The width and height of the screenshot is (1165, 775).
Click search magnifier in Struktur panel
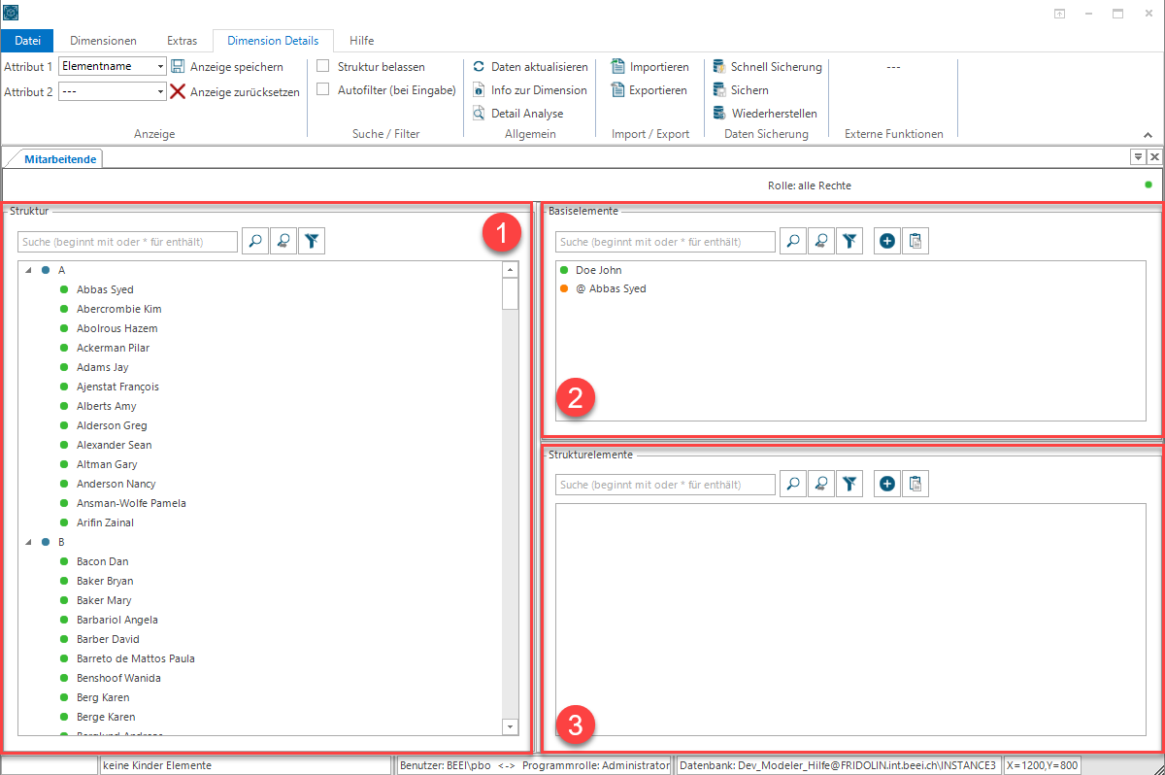tap(255, 242)
